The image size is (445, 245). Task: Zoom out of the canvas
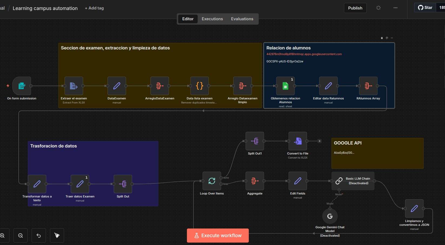pos(21,236)
